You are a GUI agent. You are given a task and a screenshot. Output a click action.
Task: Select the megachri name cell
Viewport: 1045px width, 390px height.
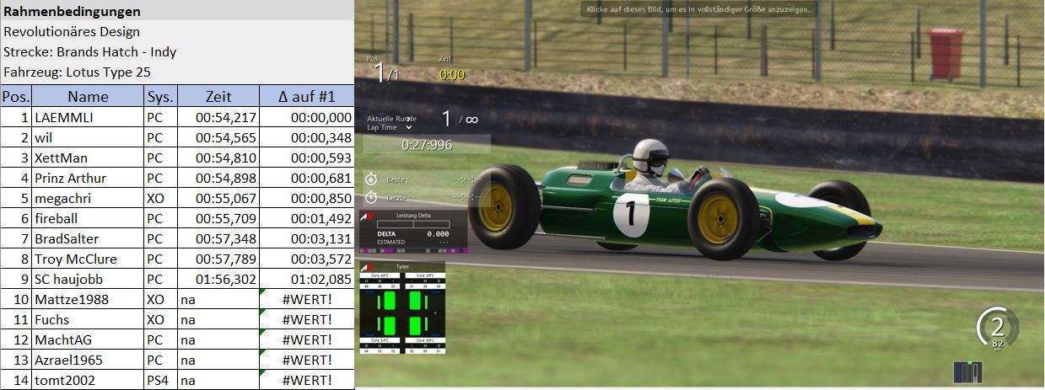(x=88, y=198)
